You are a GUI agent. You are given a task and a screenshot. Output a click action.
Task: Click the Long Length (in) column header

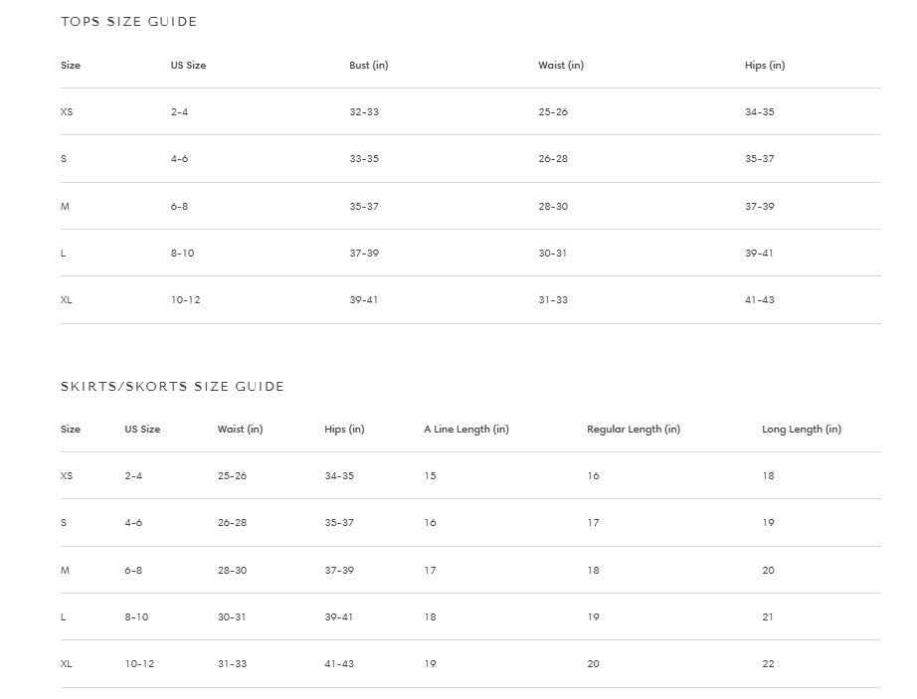(x=801, y=430)
